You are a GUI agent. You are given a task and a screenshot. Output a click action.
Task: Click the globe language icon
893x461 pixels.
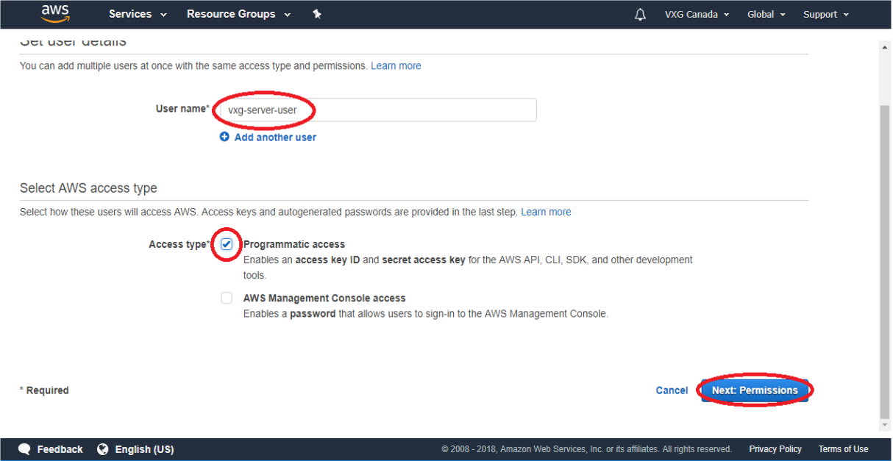click(x=103, y=449)
